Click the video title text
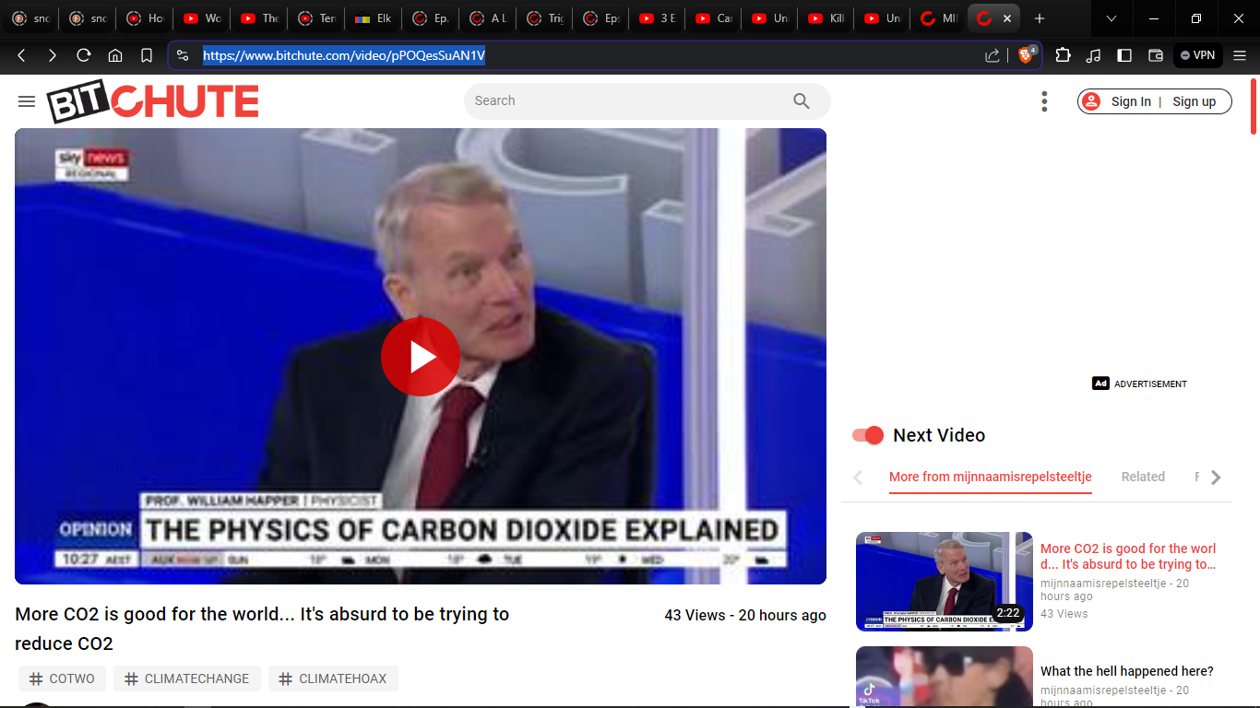The width and height of the screenshot is (1260, 708). (262, 629)
